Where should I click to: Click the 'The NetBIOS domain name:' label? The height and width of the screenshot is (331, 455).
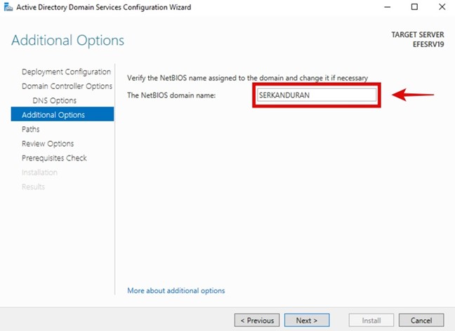pos(171,95)
